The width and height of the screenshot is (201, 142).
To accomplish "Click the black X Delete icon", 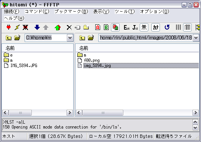I will point(69,27).
